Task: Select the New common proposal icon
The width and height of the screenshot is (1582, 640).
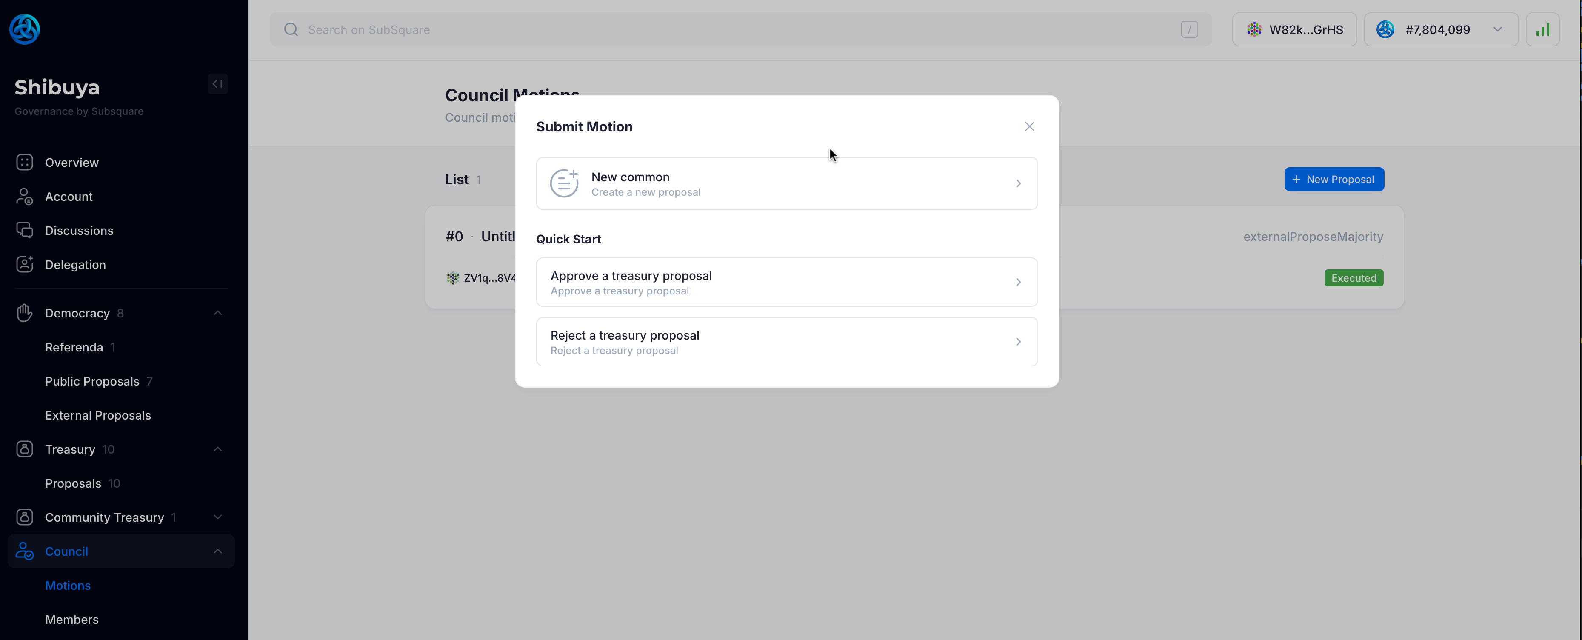Action: 564,183
